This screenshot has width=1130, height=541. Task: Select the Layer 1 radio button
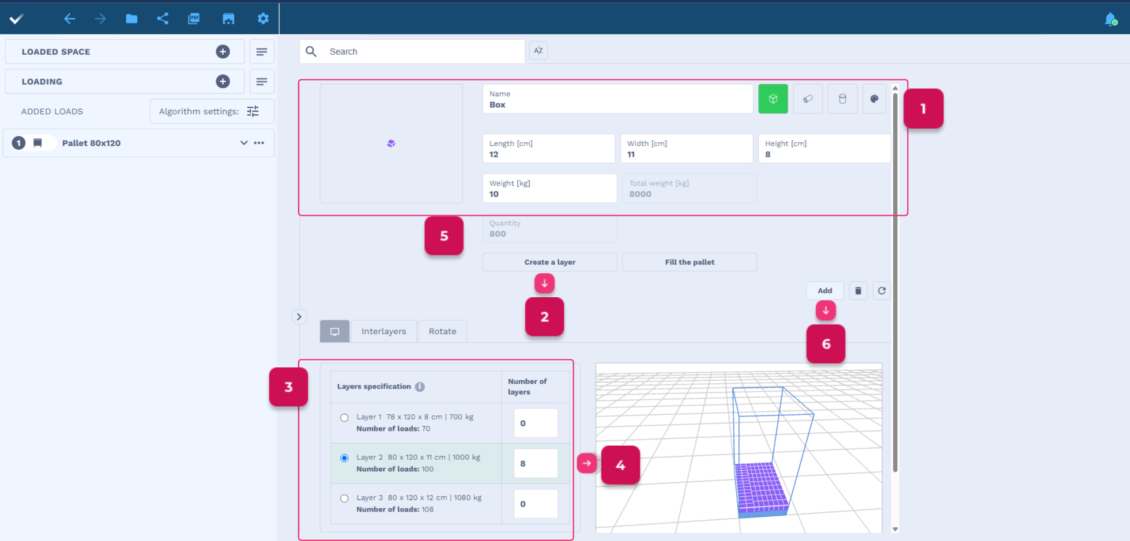click(344, 418)
